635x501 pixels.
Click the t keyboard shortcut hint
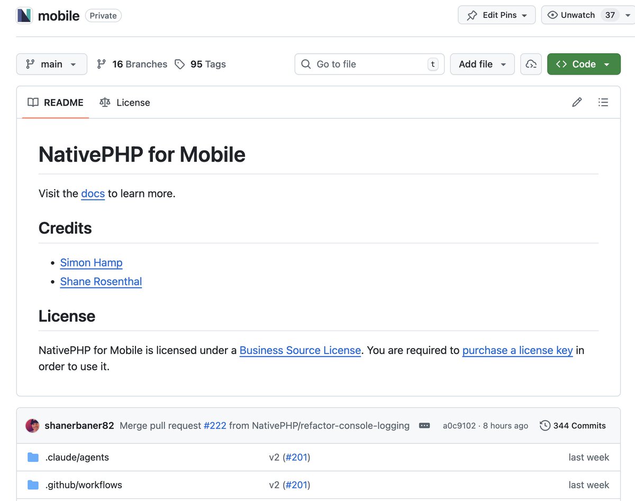click(433, 64)
